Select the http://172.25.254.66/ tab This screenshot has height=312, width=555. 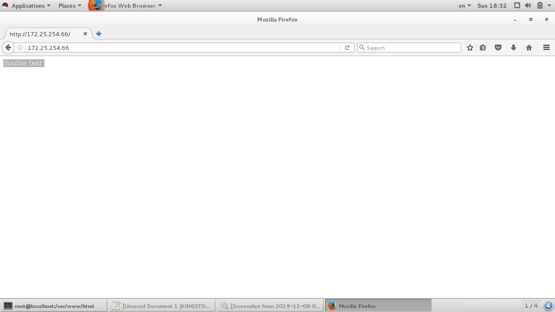point(48,34)
